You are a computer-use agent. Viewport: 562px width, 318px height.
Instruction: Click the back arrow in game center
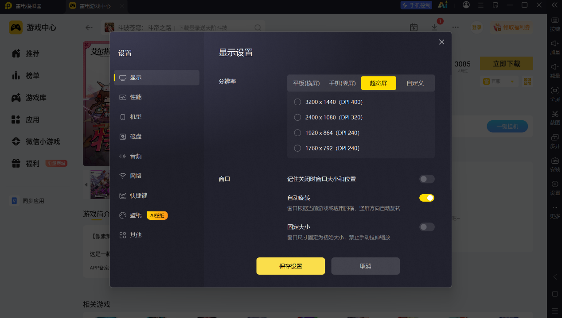pyautogui.click(x=89, y=27)
